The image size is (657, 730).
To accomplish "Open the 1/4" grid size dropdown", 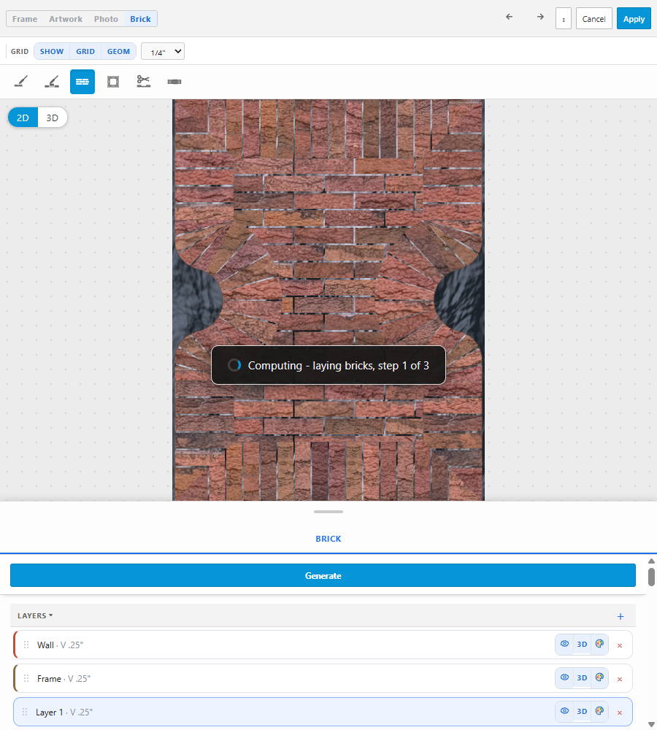I will pos(163,51).
